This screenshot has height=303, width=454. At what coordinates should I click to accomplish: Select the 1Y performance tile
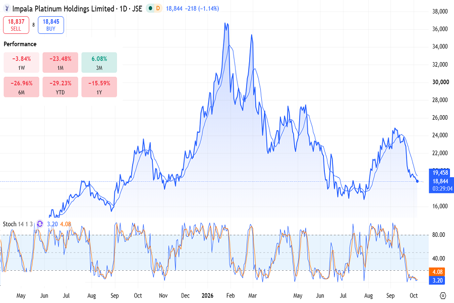pyautogui.click(x=99, y=87)
